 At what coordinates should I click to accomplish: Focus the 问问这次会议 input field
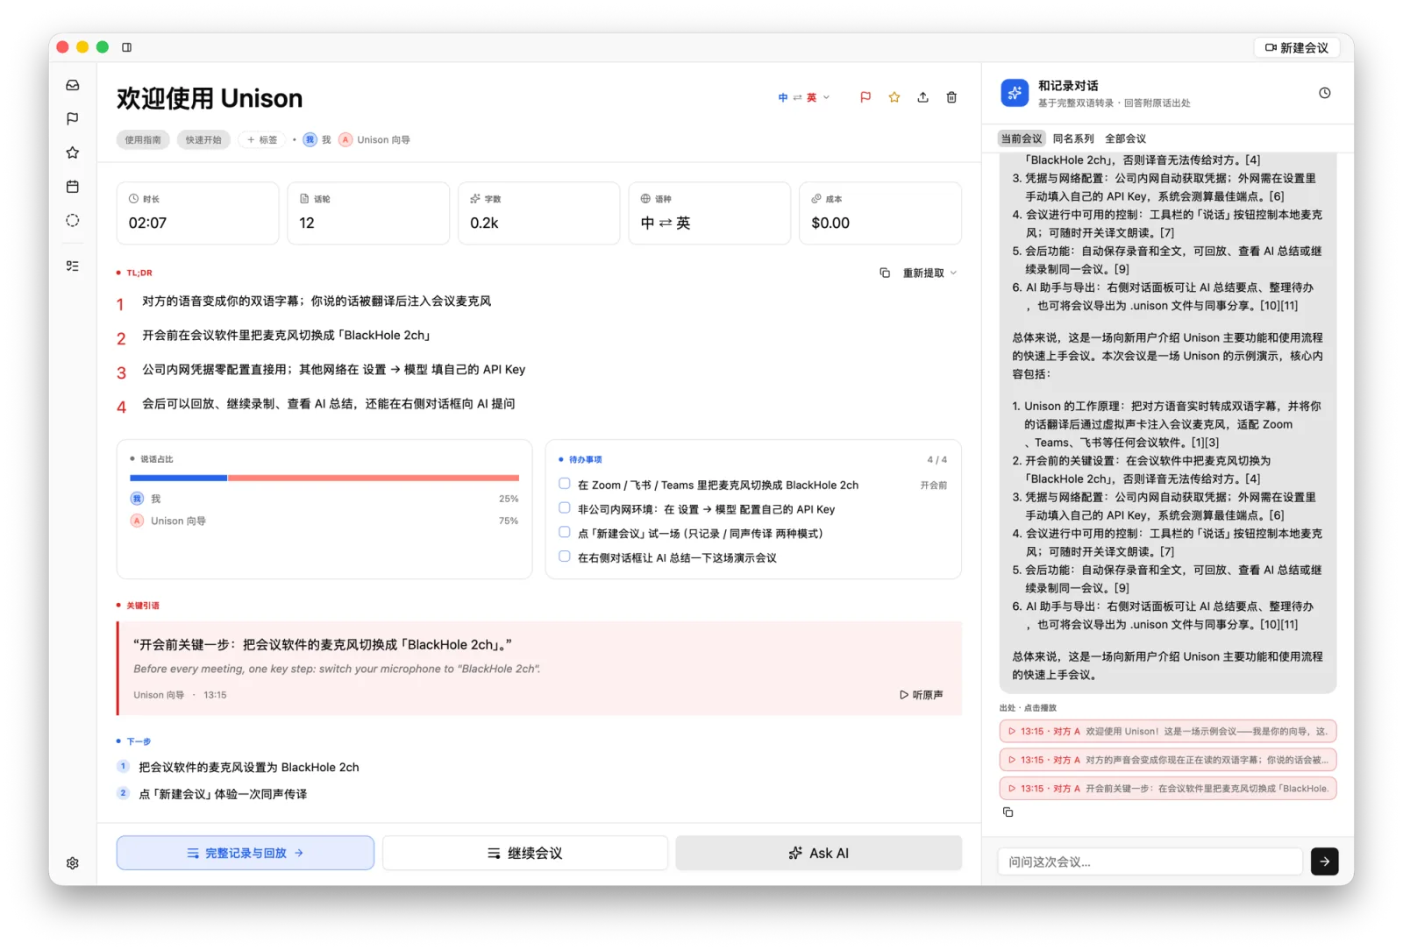1150,861
